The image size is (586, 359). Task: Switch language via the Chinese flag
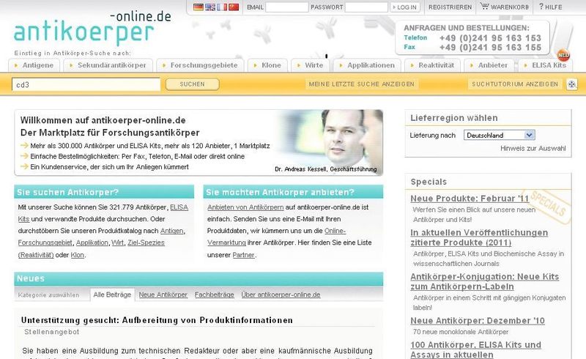pyautogui.click(x=234, y=7)
